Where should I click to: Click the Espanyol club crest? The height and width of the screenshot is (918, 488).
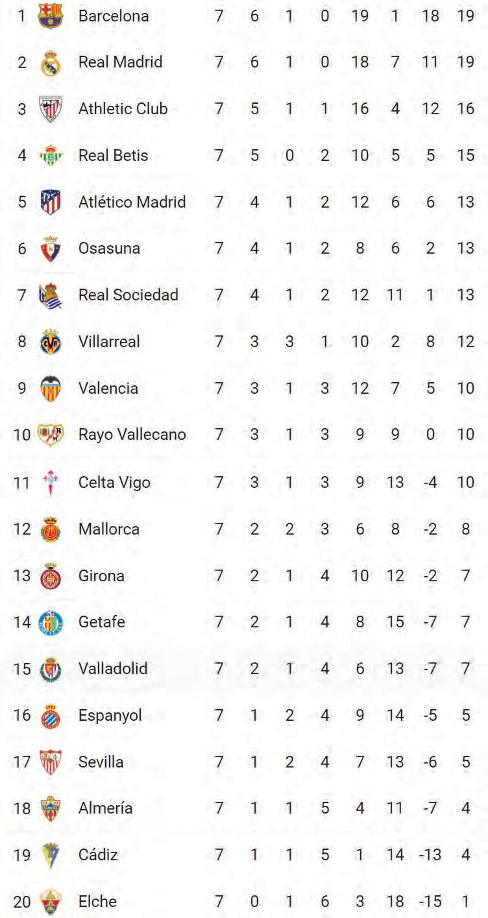pyautogui.click(x=50, y=716)
